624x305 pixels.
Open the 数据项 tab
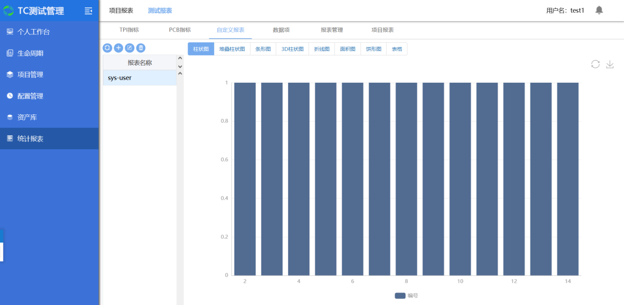coord(281,30)
